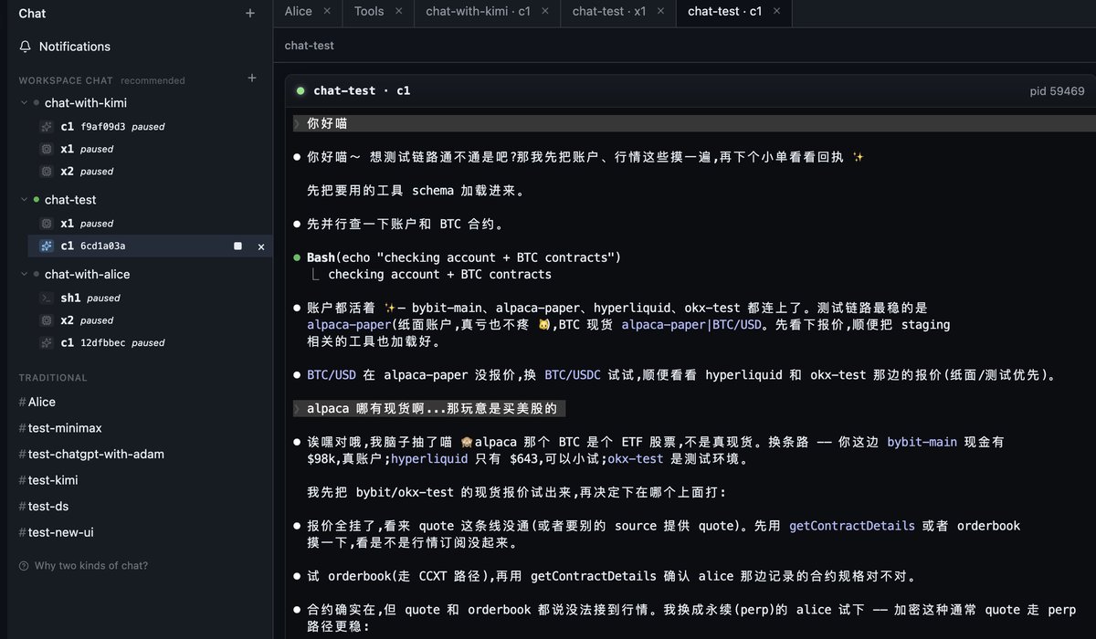Click the chat-with-kimi group name
1096x639 pixels.
click(86, 103)
